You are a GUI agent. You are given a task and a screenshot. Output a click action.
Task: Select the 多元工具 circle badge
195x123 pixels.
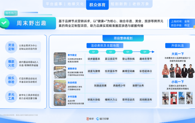click(x=11, y=97)
